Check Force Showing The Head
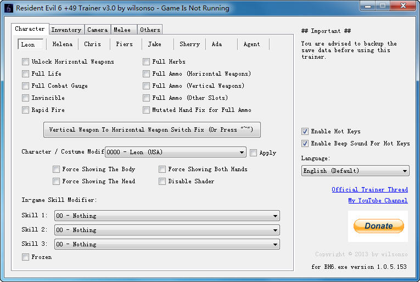The width and height of the screenshot is (420, 282). tap(56, 182)
